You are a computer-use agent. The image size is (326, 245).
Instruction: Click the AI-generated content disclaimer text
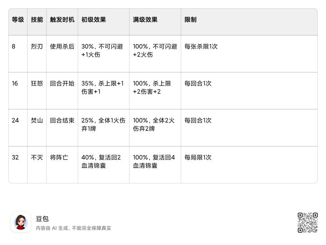point(73,228)
